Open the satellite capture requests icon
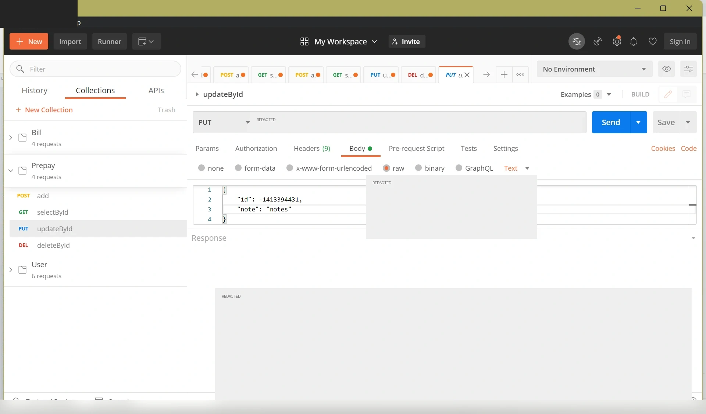This screenshot has height=414, width=706. coord(598,41)
